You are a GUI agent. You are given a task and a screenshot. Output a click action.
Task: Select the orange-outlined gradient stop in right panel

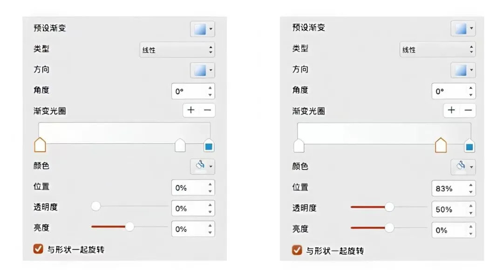(x=441, y=146)
